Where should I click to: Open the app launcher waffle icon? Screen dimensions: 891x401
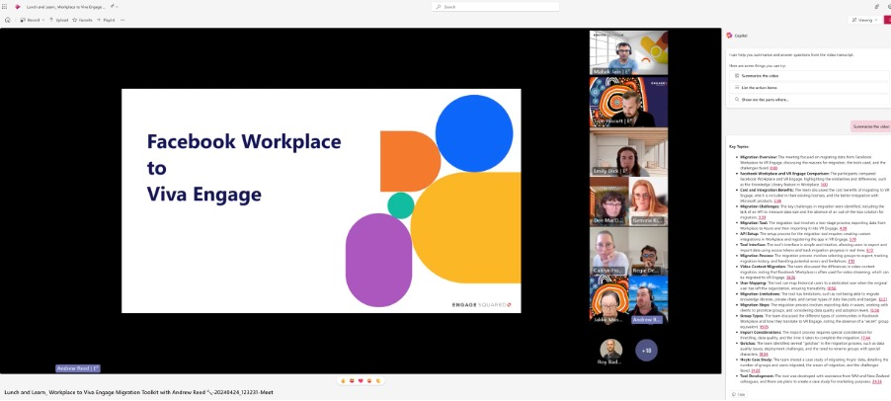(x=6, y=6)
